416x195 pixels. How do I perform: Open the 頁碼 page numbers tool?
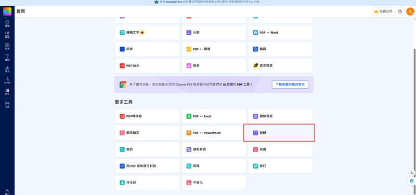tap(214, 166)
